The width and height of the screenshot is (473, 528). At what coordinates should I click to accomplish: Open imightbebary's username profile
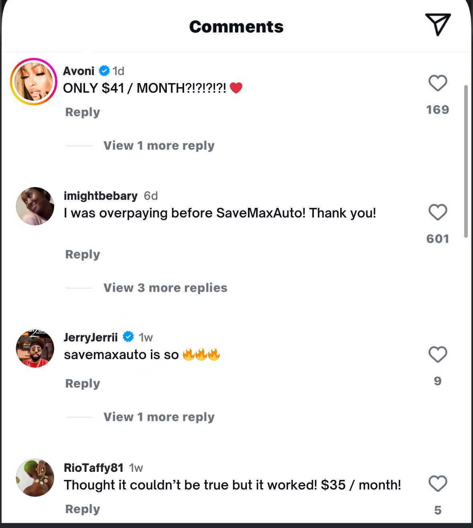(100, 196)
